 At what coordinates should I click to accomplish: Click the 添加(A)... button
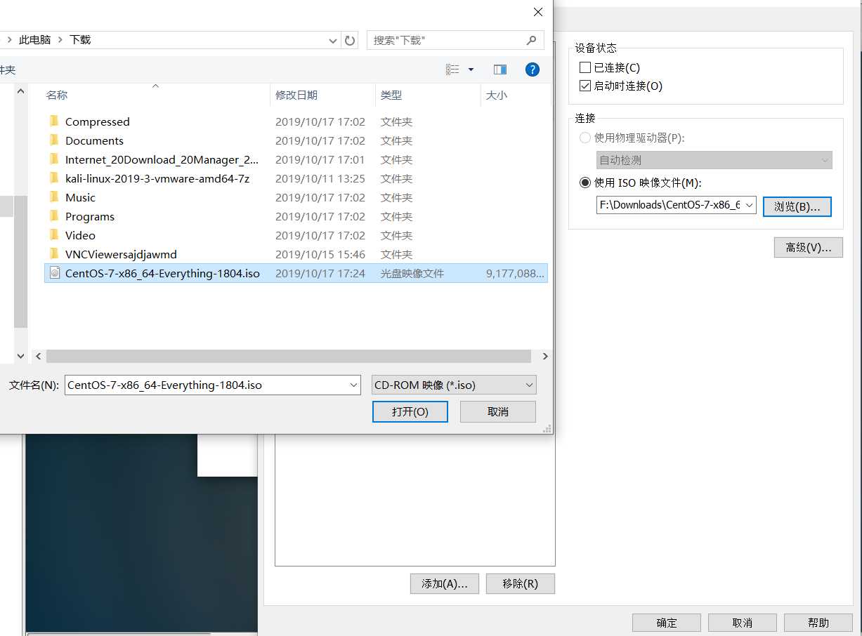(x=445, y=583)
